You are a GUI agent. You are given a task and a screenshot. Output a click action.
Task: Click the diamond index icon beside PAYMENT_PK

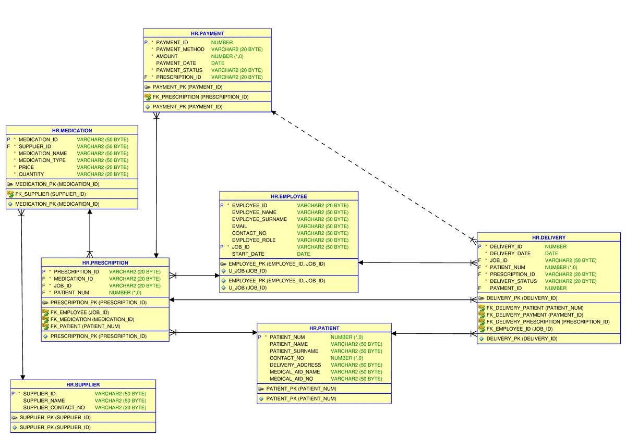point(148,107)
